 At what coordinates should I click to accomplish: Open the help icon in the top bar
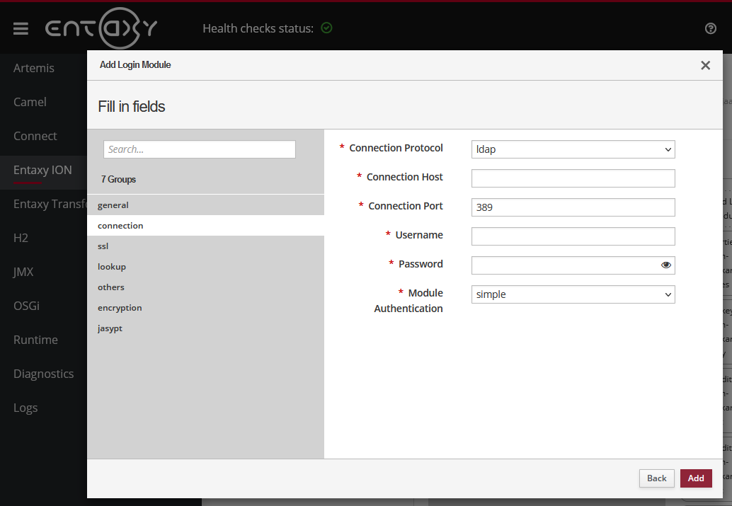pos(710,28)
